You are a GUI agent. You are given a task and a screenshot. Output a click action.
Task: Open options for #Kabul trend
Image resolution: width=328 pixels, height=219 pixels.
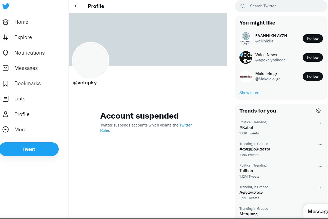click(x=320, y=123)
